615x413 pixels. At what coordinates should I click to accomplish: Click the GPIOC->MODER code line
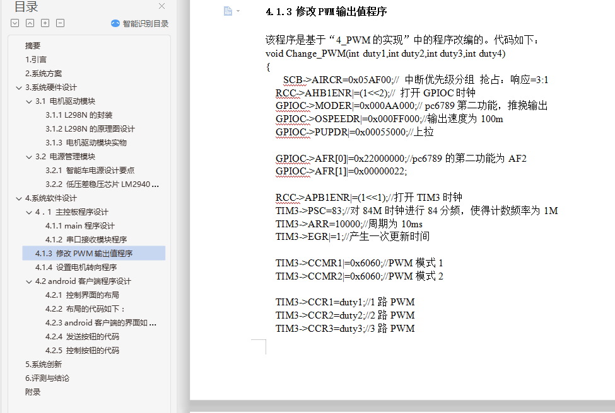point(411,106)
